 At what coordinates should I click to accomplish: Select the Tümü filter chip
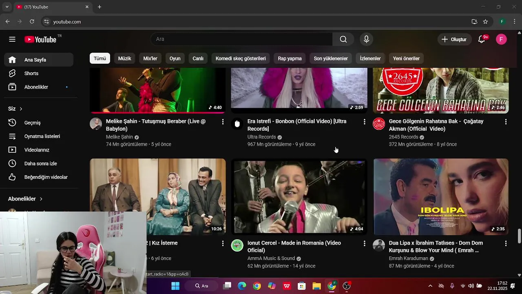coord(100,58)
